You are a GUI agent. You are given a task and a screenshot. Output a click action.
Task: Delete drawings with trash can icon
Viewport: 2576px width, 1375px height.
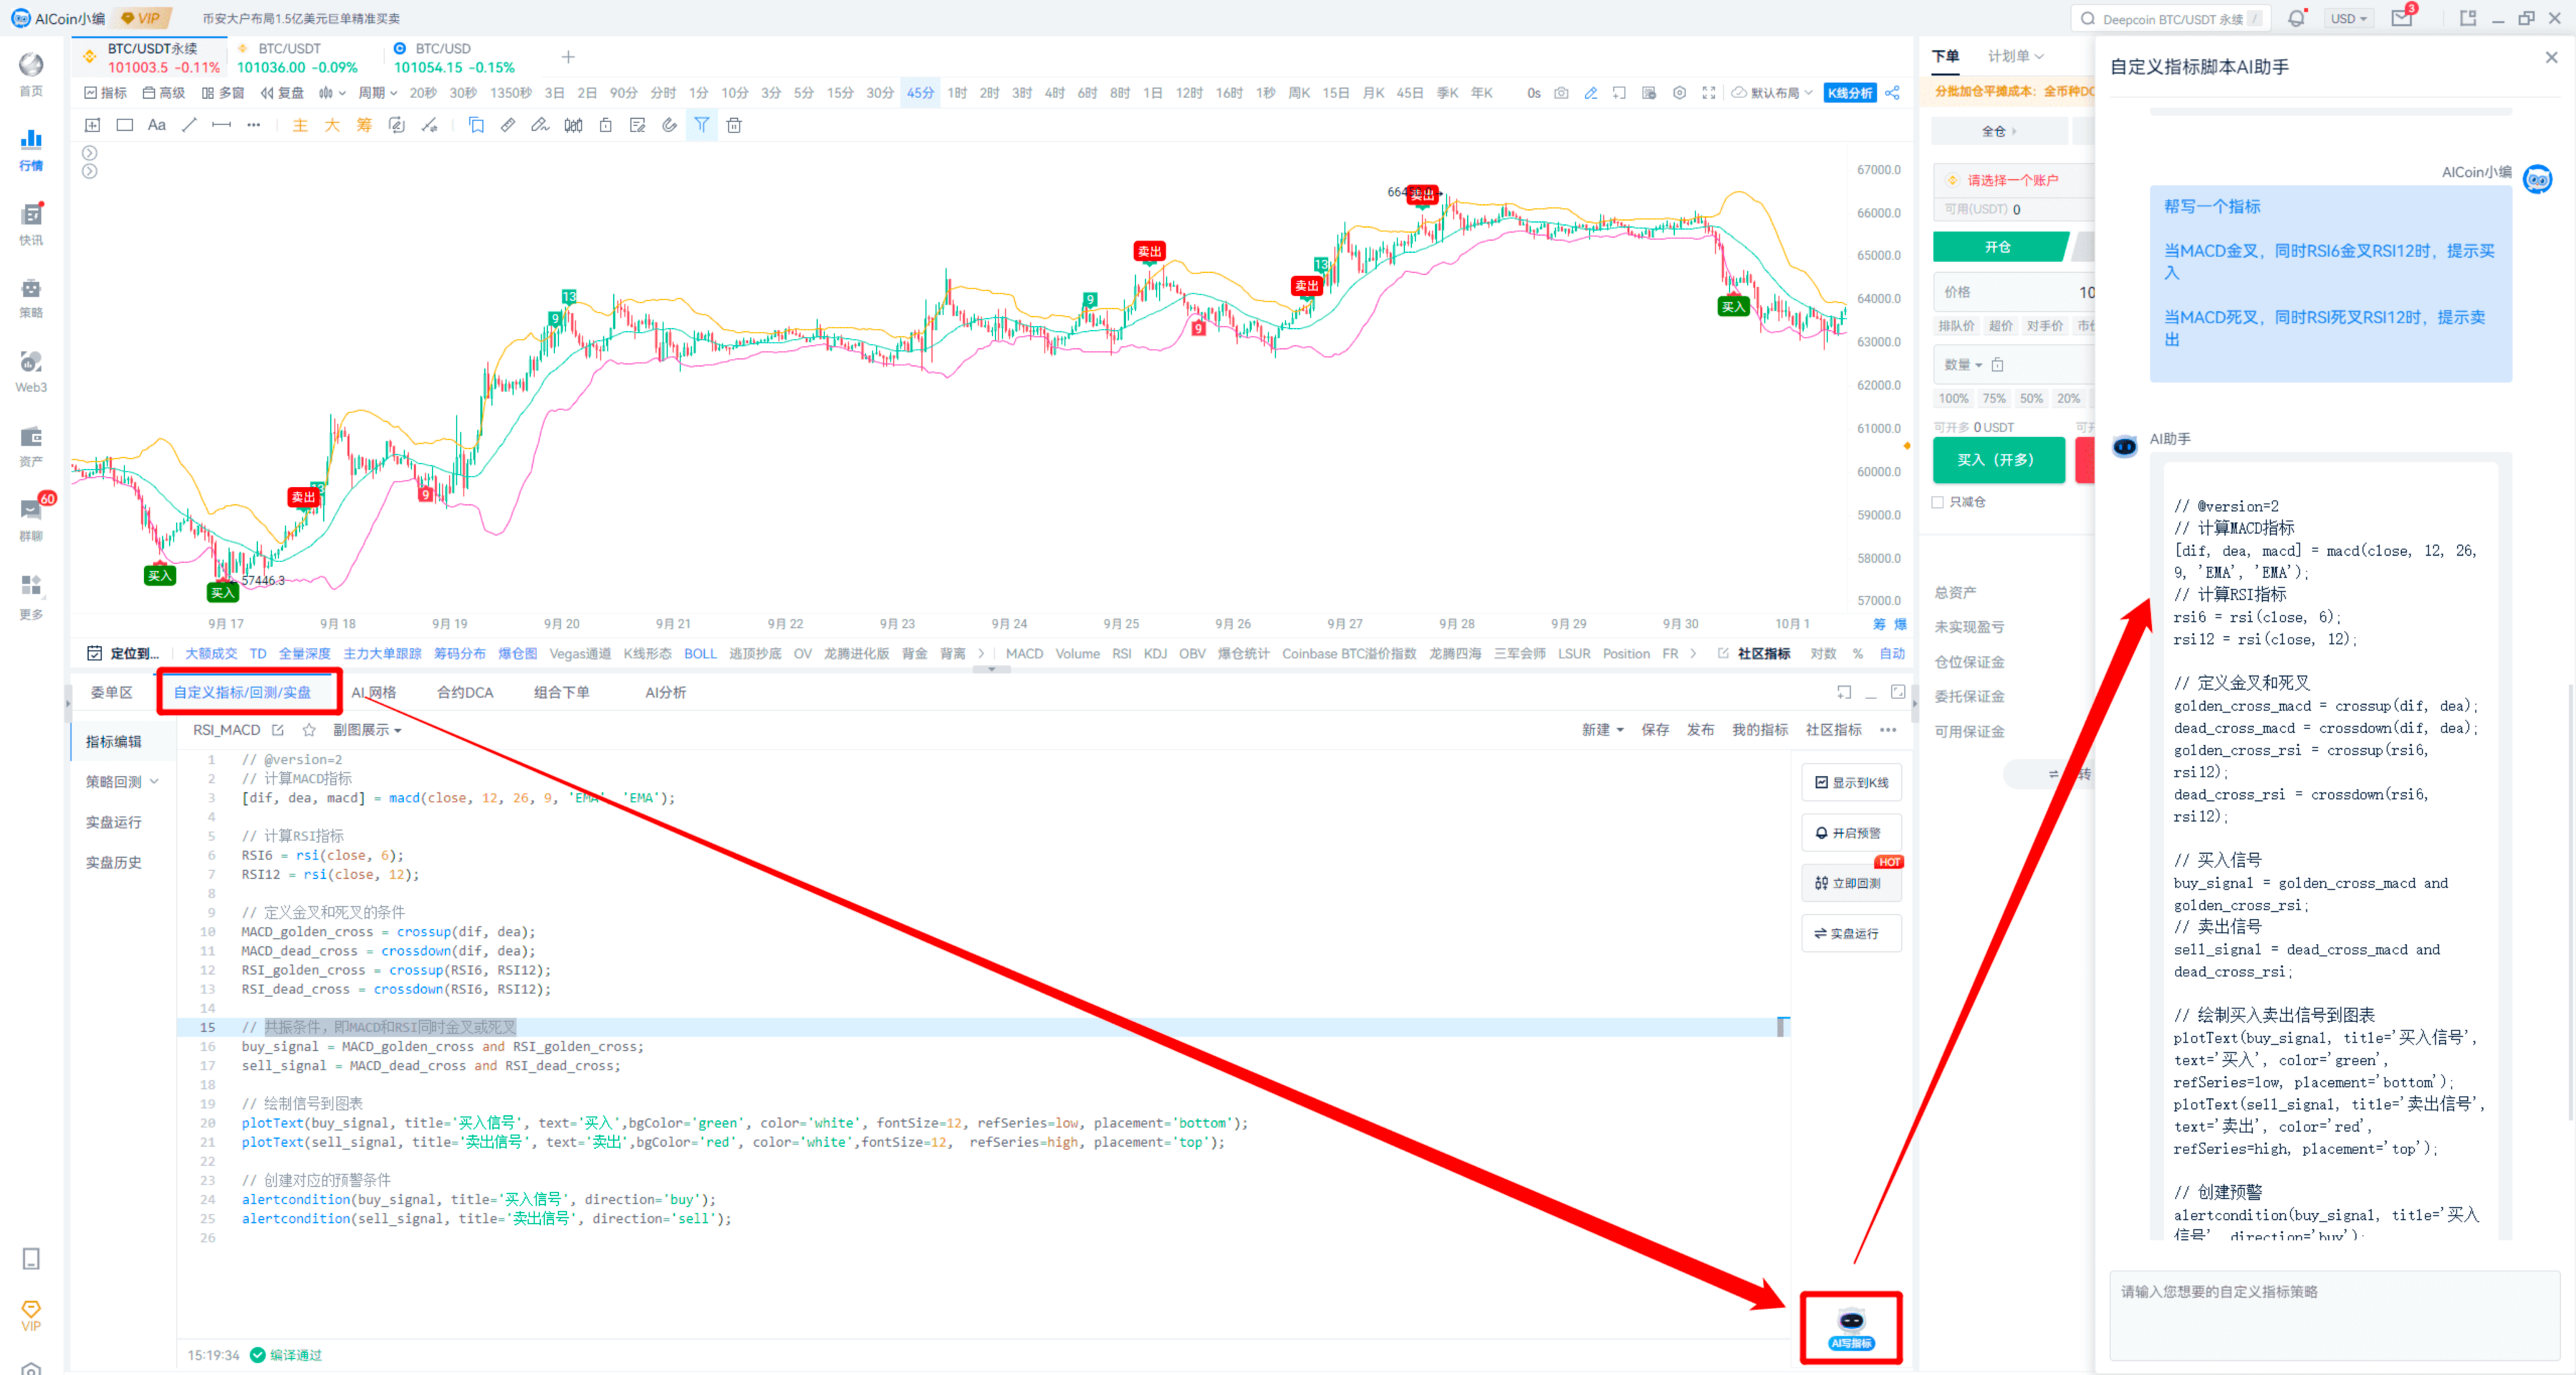pyautogui.click(x=734, y=125)
